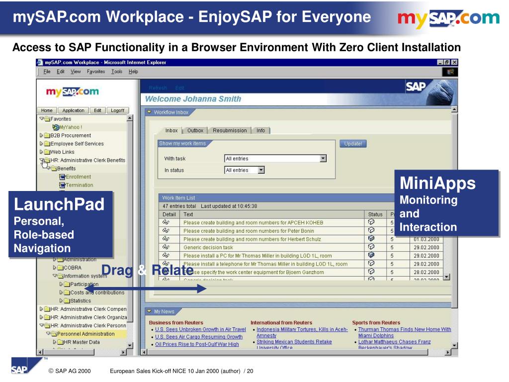The image size is (509, 382).
Task: Click status icon of Herbert Schulz row
Action: pyautogui.click(x=371, y=238)
